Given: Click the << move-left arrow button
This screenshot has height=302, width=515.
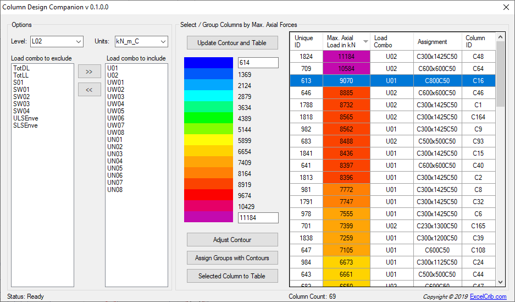Looking at the screenshot, I should pyautogui.click(x=89, y=90).
